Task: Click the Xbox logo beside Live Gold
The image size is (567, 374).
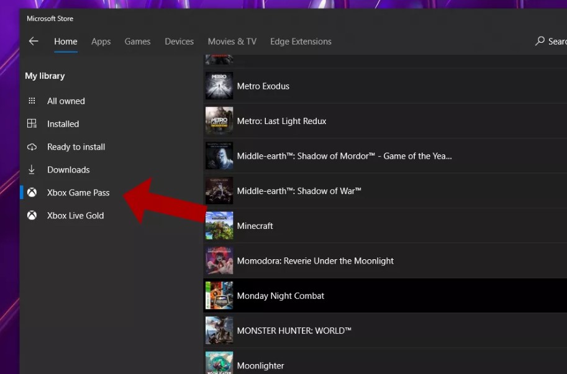Action: [32, 215]
